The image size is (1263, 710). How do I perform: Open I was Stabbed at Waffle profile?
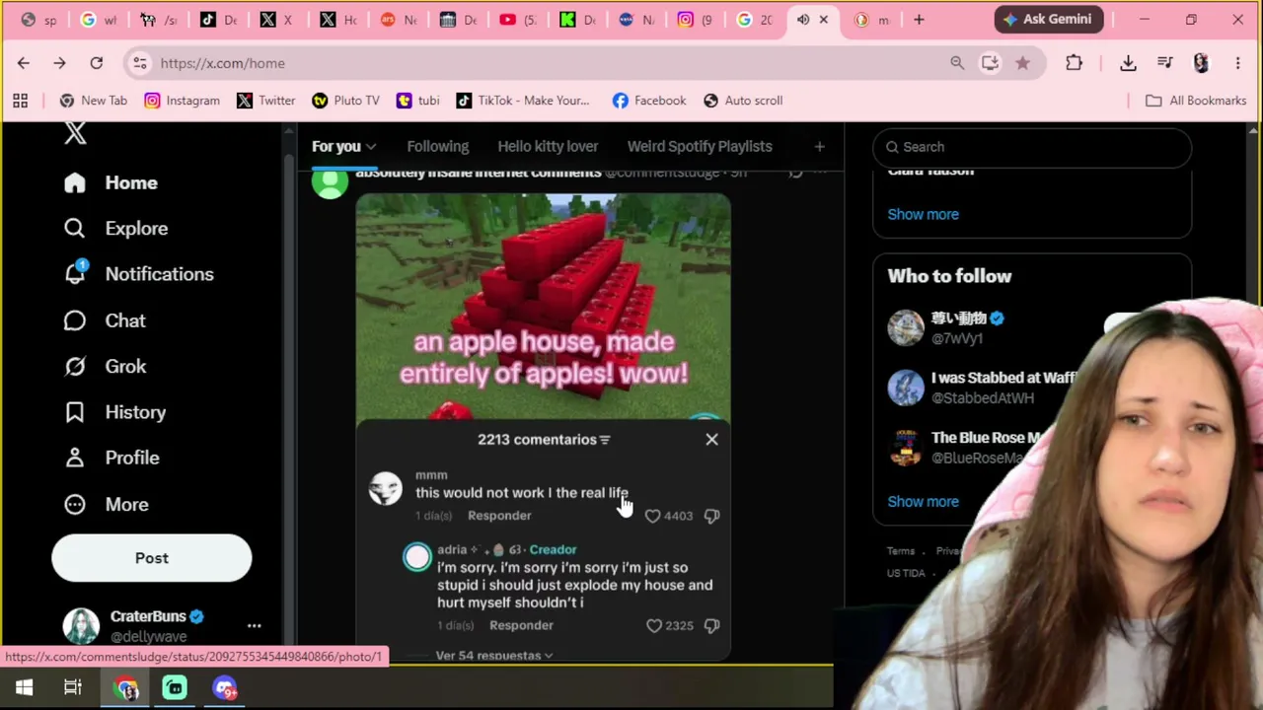[x=1004, y=378]
